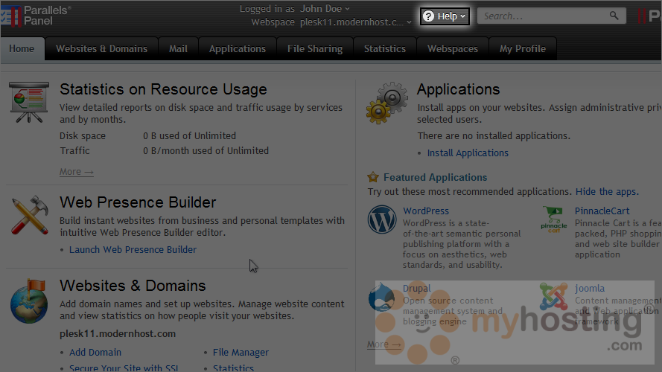662x372 pixels.
Task: Click the Statistics on Resource Usage heading
Action: point(163,89)
